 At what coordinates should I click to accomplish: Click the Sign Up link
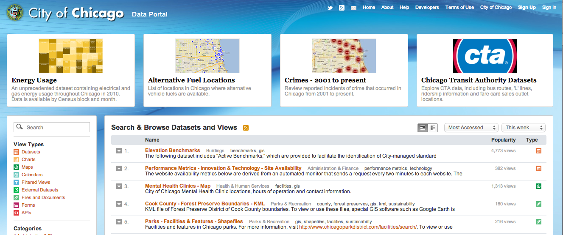click(x=527, y=7)
